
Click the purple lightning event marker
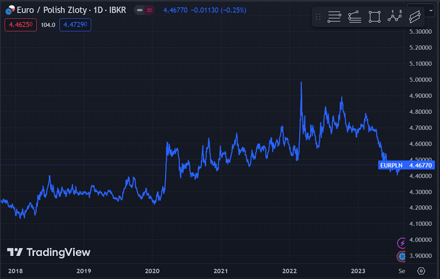pos(402,243)
